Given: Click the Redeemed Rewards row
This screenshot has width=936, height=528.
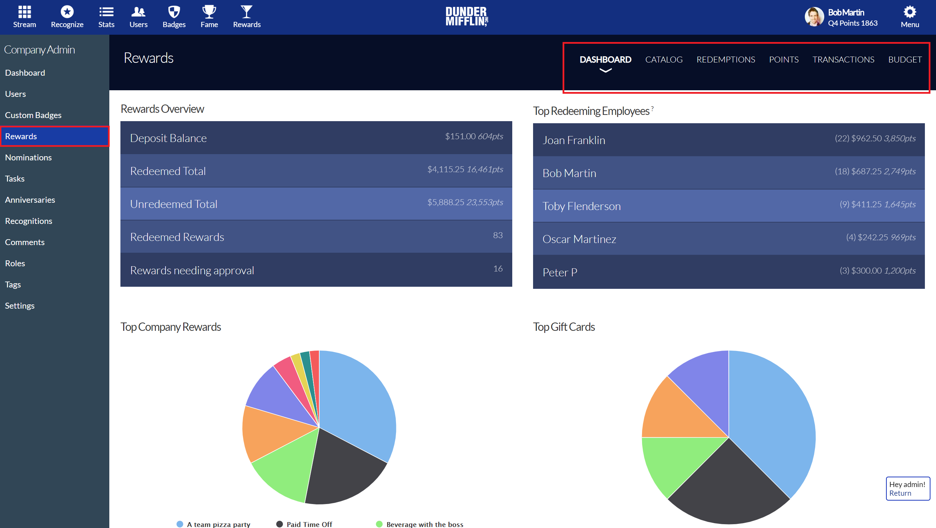Looking at the screenshot, I should coord(316,236).
